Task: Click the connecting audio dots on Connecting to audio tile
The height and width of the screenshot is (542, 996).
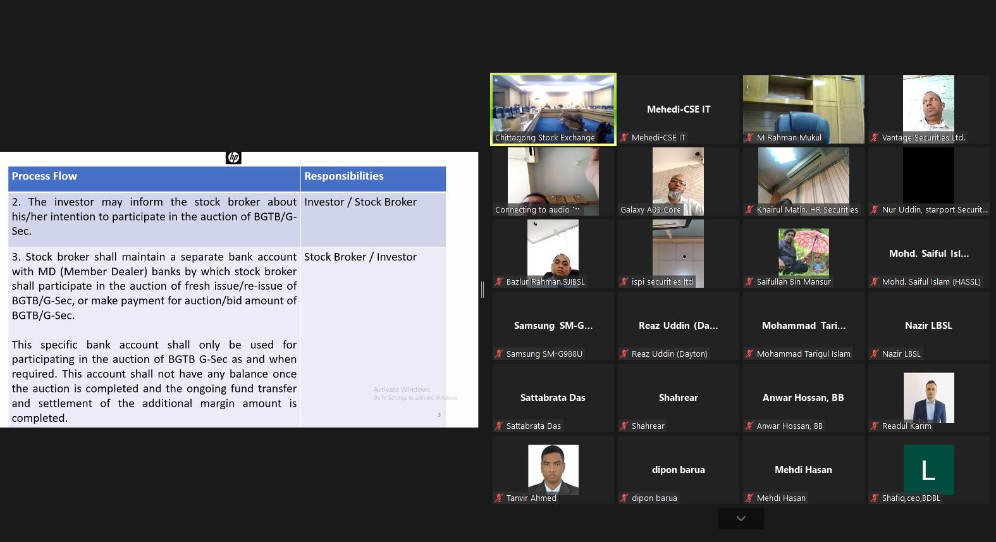Action: click(x=576, y=209)
